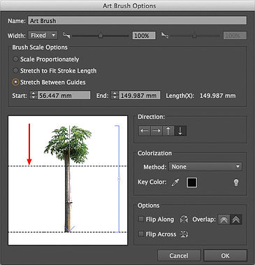Click the width 100% input field
The height and width of the screenshot is (265, 255).
tap(144, 36)
